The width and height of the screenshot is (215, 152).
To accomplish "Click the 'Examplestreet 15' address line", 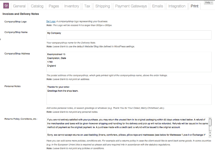I will point(56,54).
